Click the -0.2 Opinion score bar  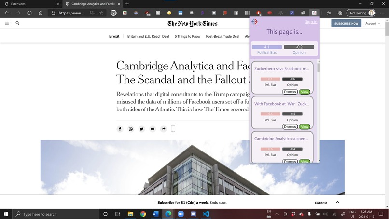tap(299, 47)
